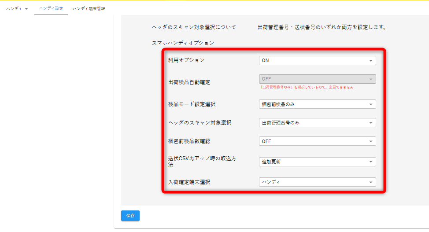Click the disabled 出荷検品自動確定 dropdown
Image resolution: width=429 pixels, height=232 pixels.
(x=318, y=79)
